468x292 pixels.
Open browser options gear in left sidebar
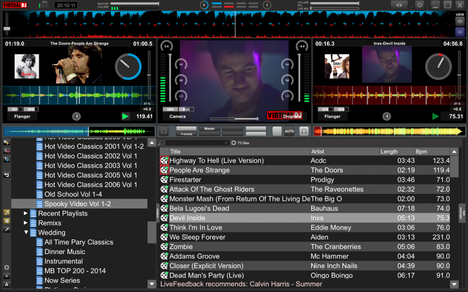pyautogui.click(x=6, y=267)
